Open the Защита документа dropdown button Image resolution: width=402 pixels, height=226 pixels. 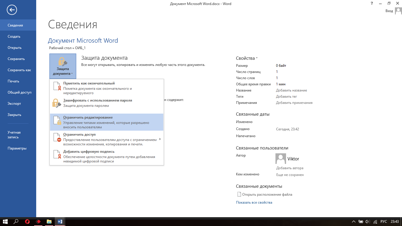pos(63,66)
